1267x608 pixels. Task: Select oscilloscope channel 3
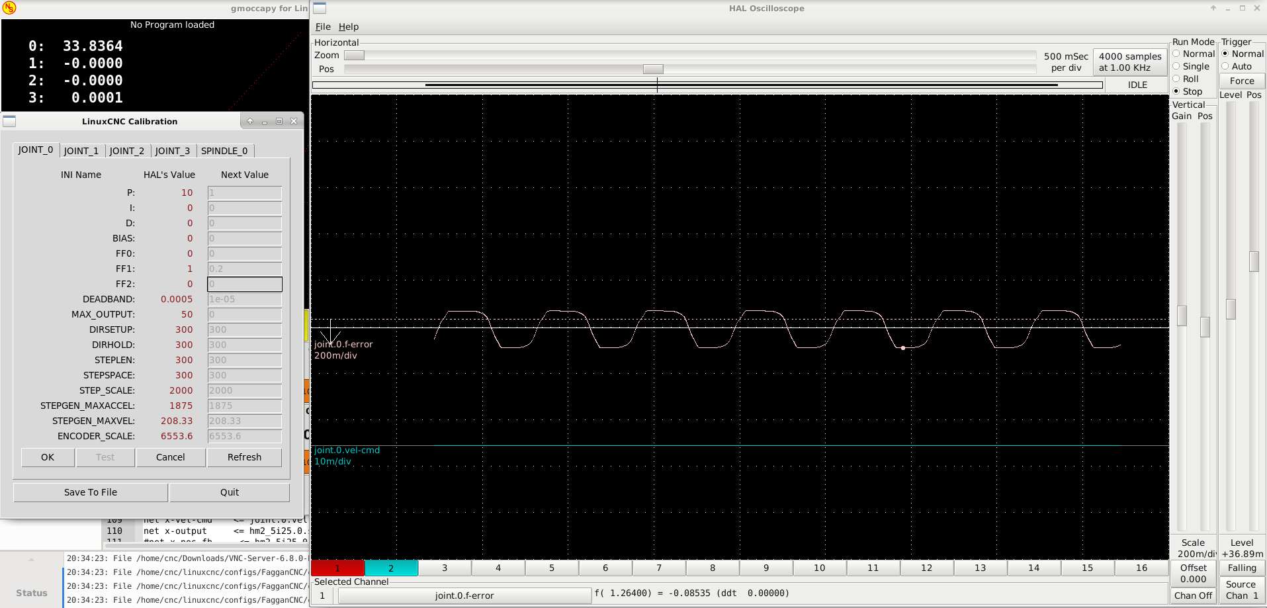[445, 568]
